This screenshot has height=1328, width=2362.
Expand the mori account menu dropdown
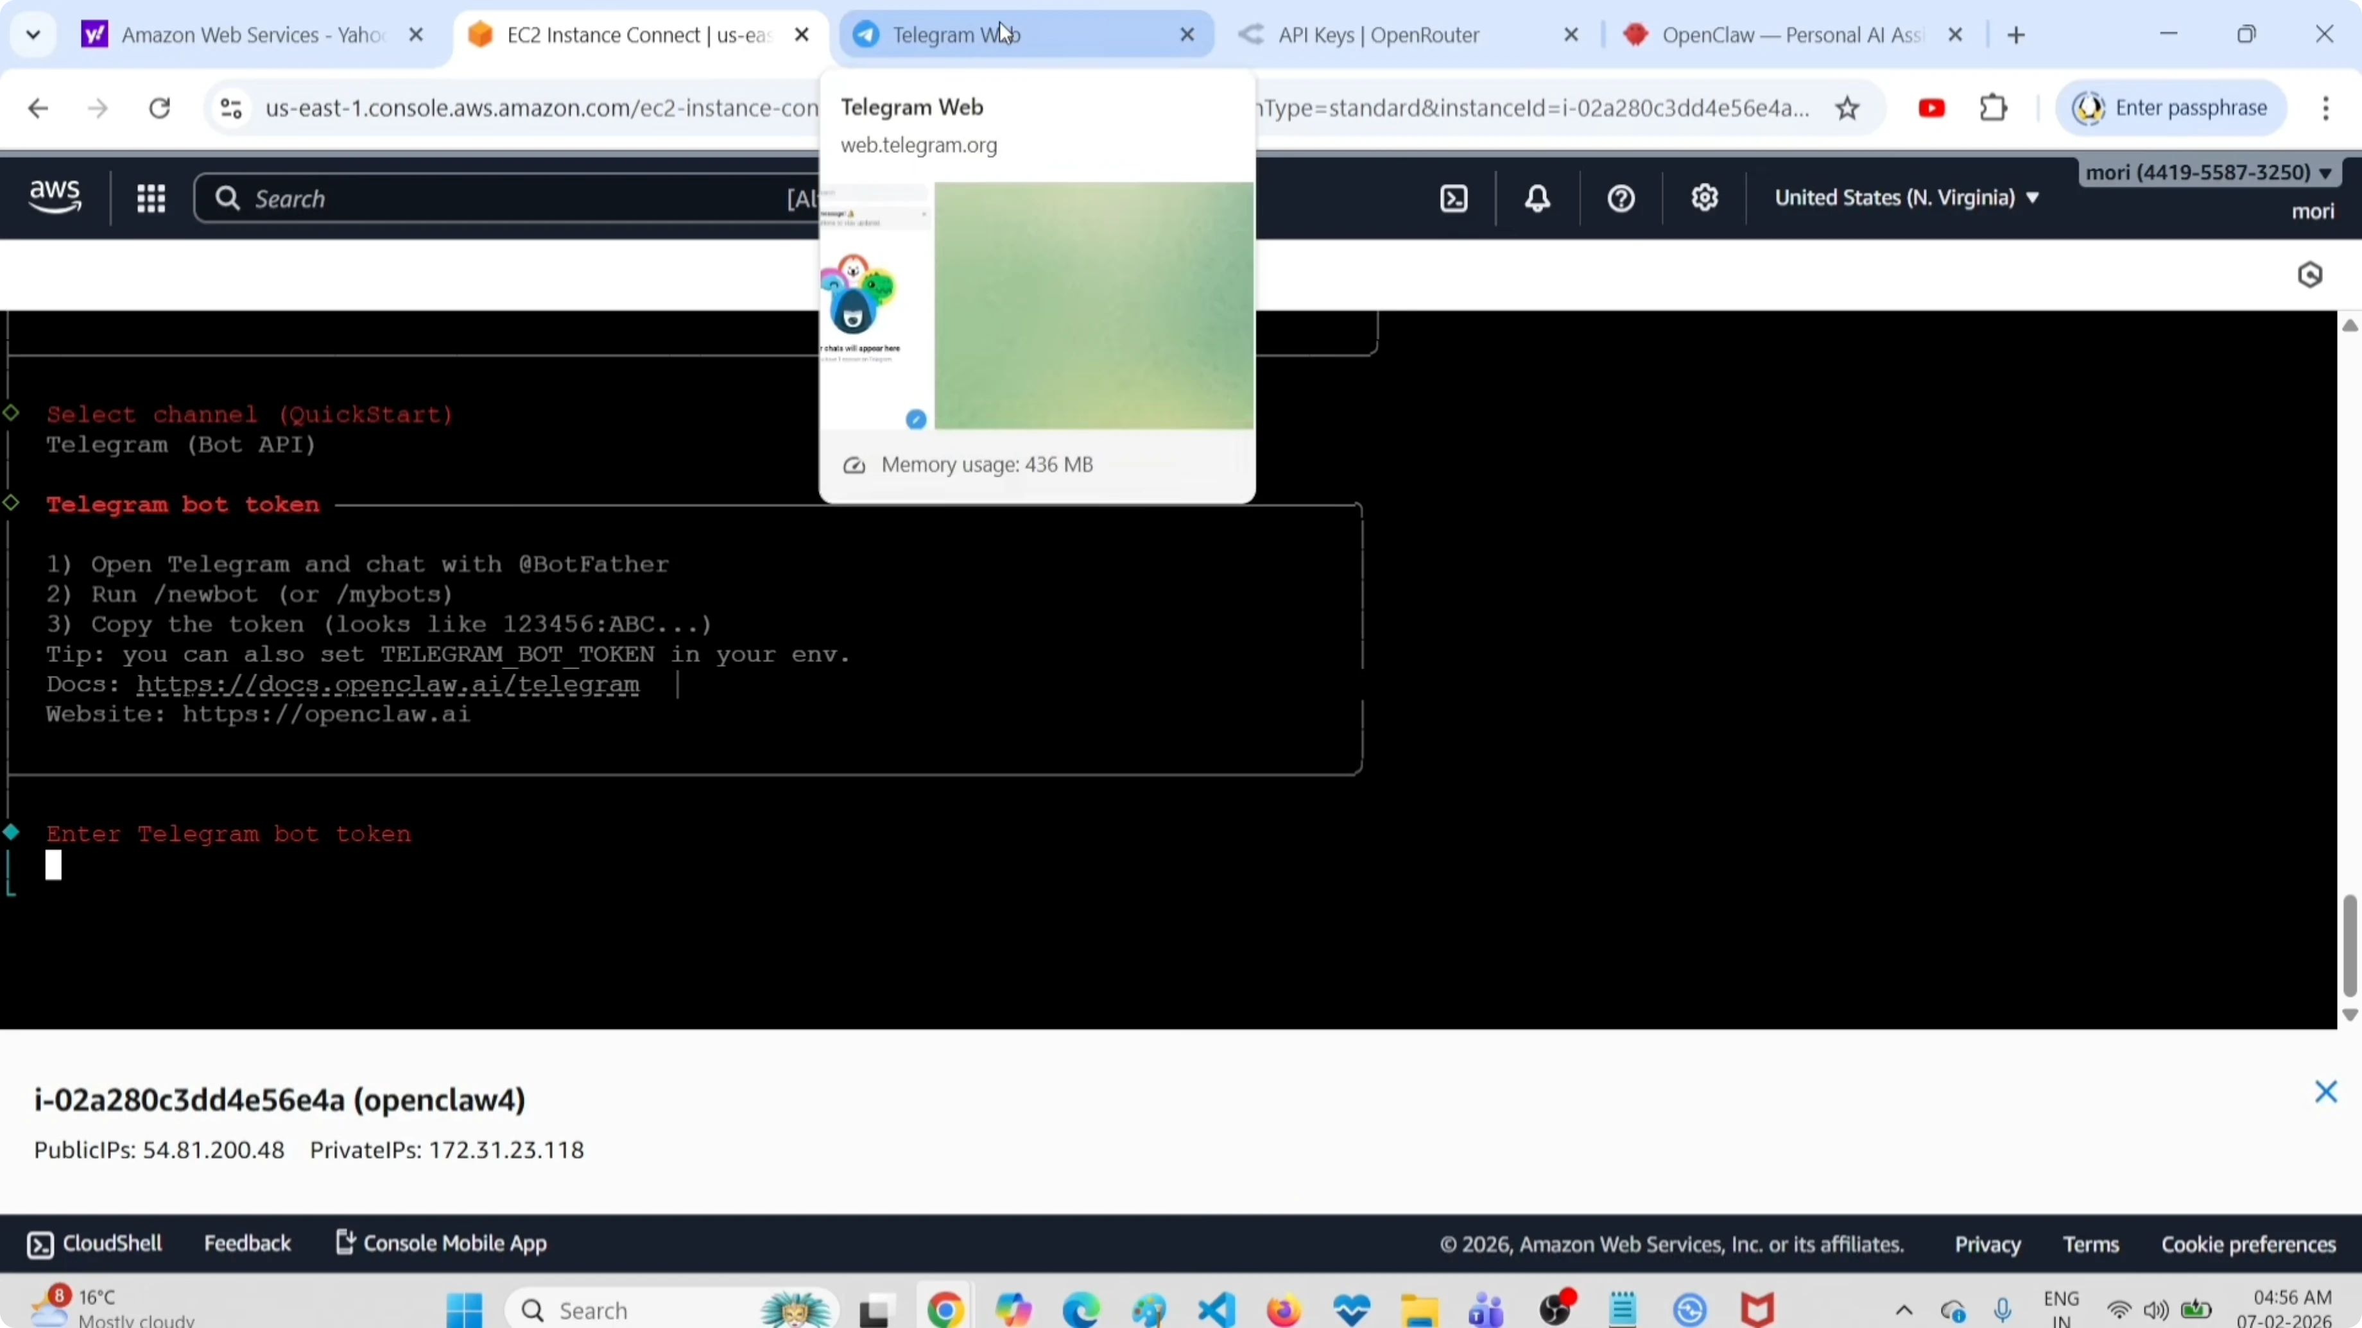[x=2208, y=173]
